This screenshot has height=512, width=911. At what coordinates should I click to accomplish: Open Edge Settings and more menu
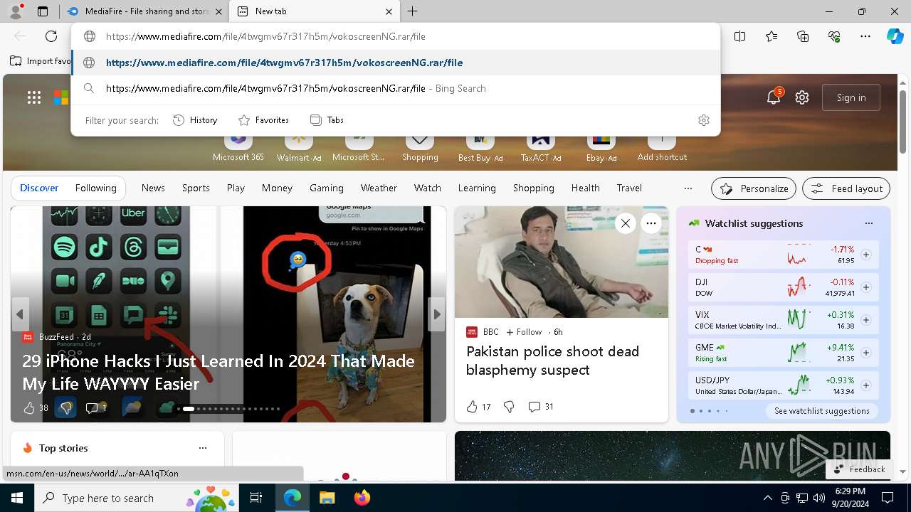[x=865, y=36]
